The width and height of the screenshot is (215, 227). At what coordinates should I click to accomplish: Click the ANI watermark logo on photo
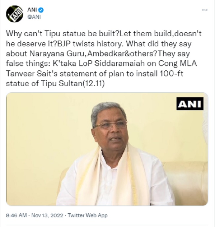pyautogui.click(x=190, y=104)
